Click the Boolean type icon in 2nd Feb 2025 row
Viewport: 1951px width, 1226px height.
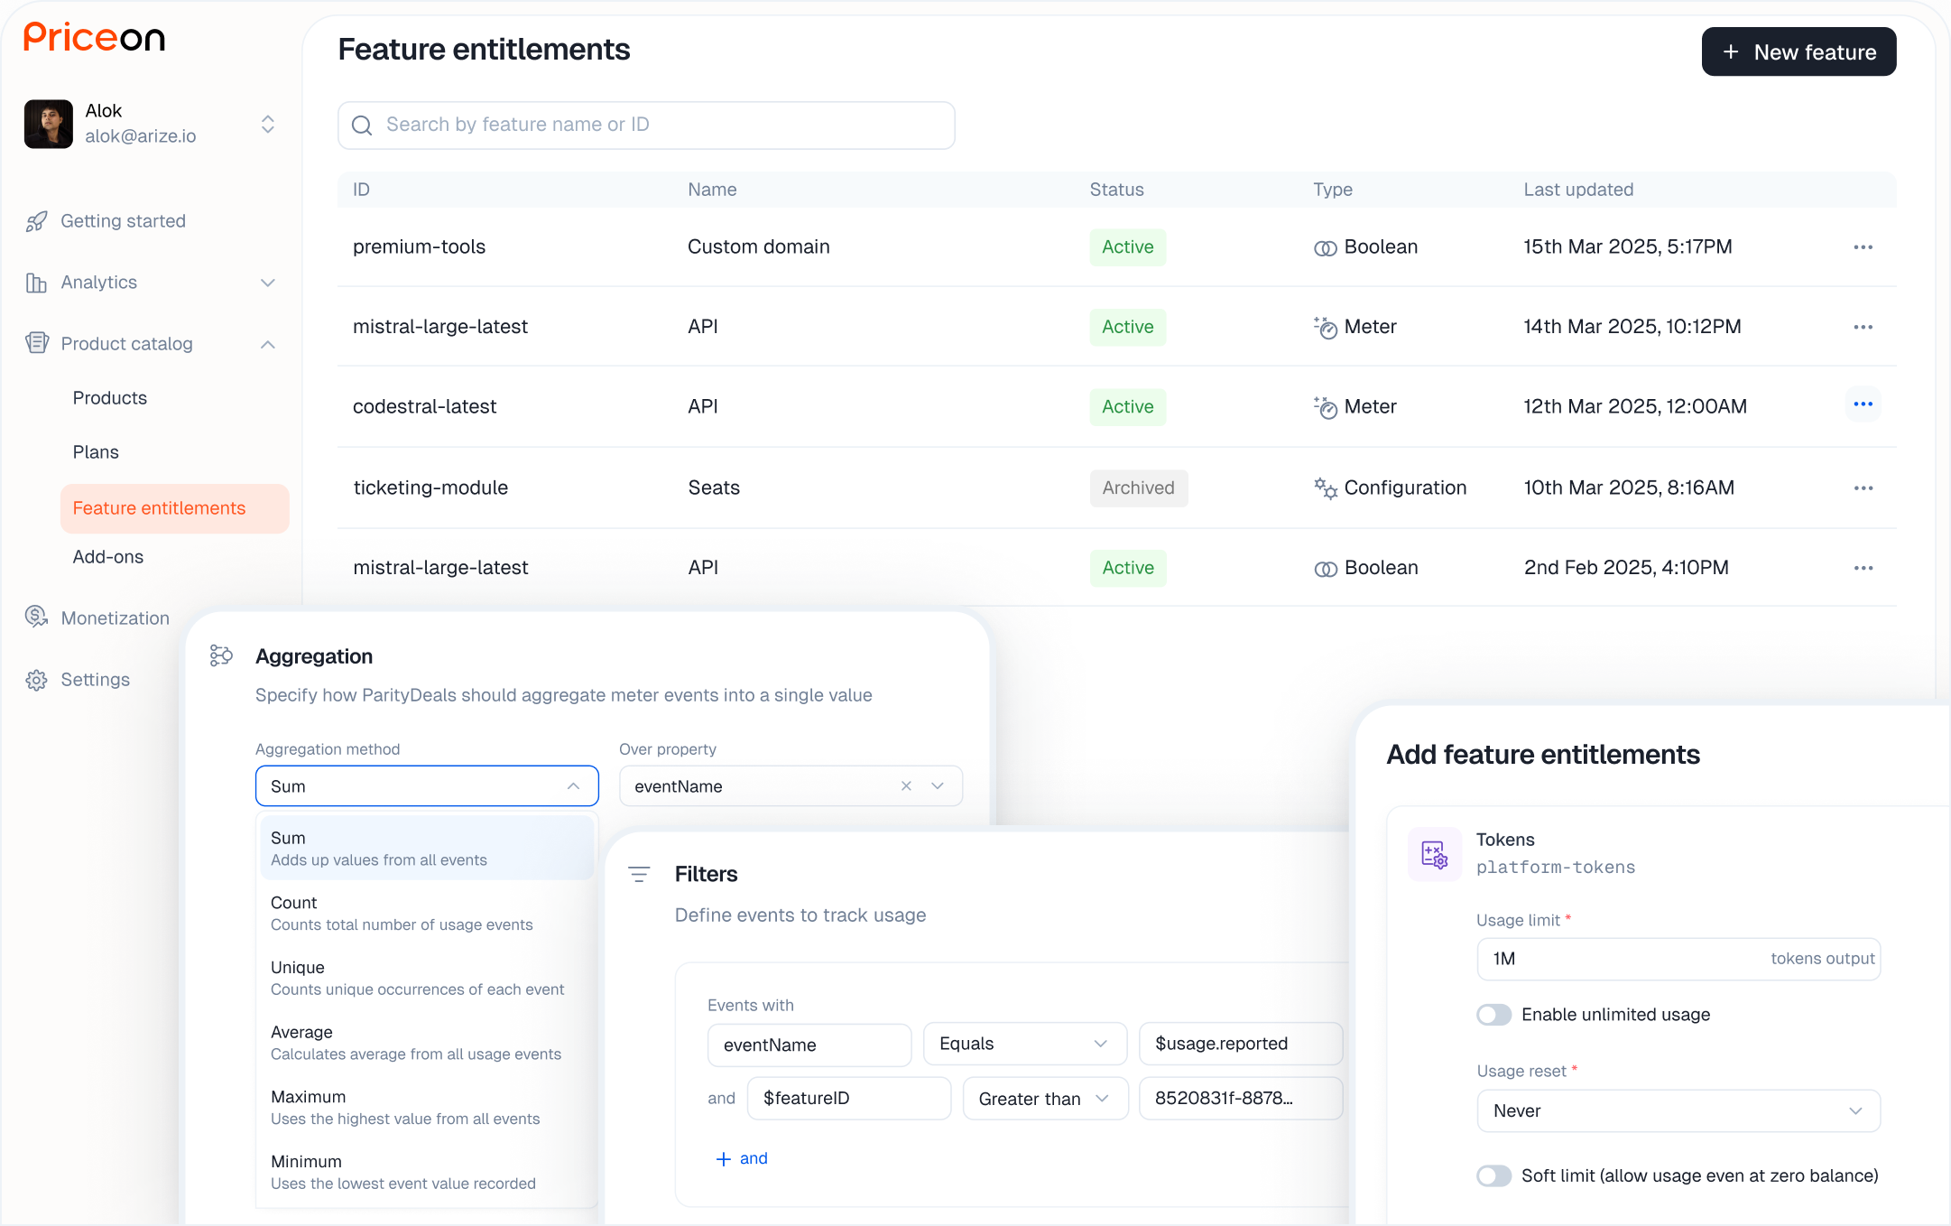[1326, 569]
